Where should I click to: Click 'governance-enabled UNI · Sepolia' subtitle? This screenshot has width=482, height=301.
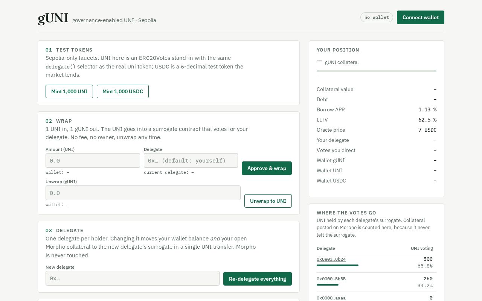coord(114,20)
